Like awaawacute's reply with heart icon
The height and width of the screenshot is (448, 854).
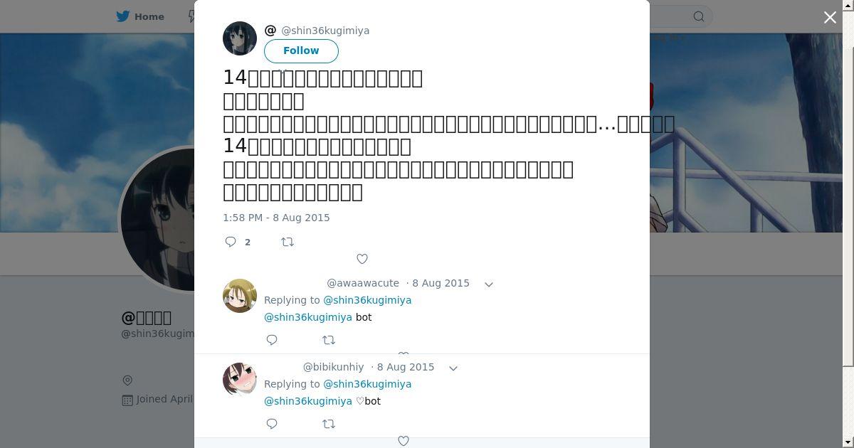(404, 354)
